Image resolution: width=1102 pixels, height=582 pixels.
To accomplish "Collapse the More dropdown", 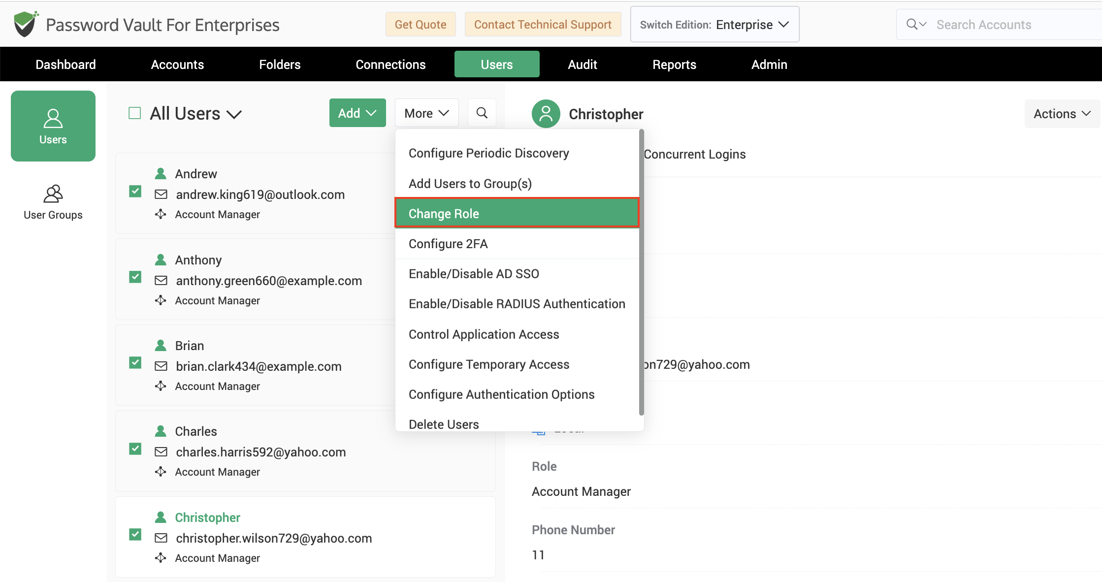I will (x=426, y=113).
